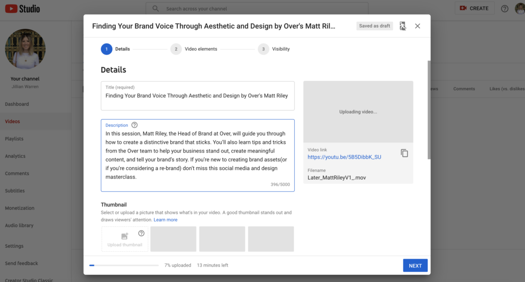525x282 pixels.
Task: Close the upload dialog with X
Action: (x=417, y=26)
